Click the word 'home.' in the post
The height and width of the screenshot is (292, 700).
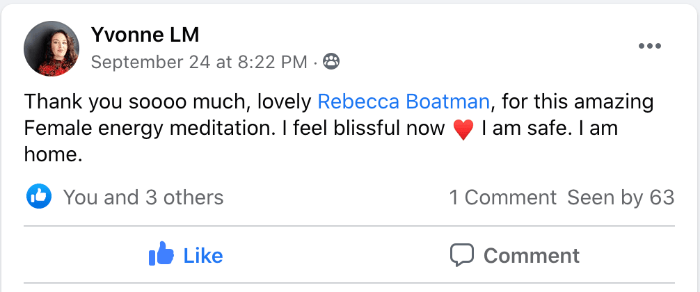point(54,155)
